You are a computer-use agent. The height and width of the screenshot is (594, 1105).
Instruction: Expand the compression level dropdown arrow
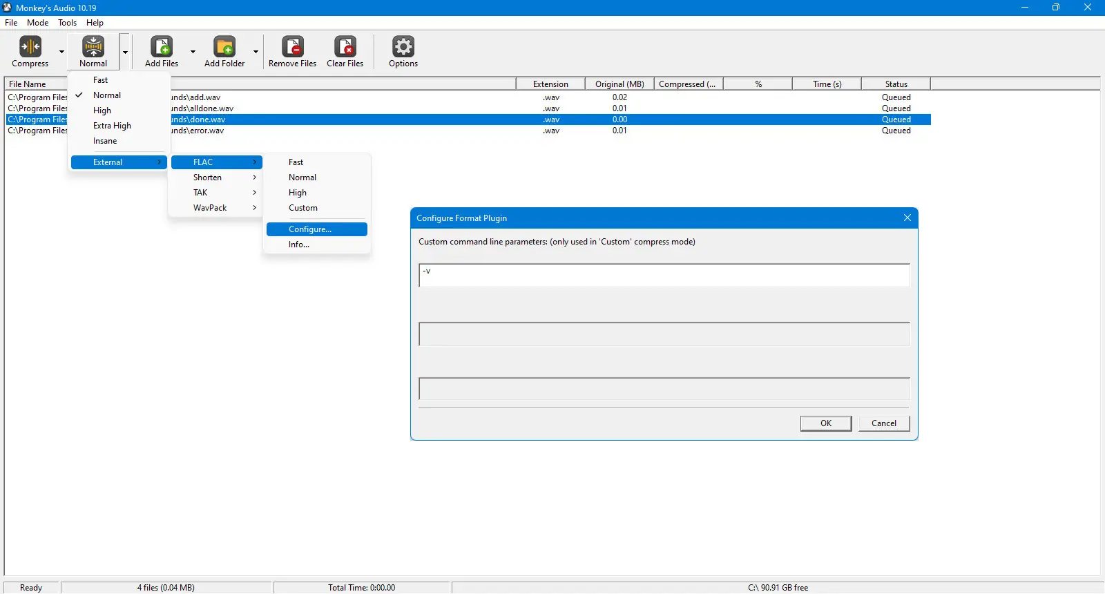tap(125, 52)
